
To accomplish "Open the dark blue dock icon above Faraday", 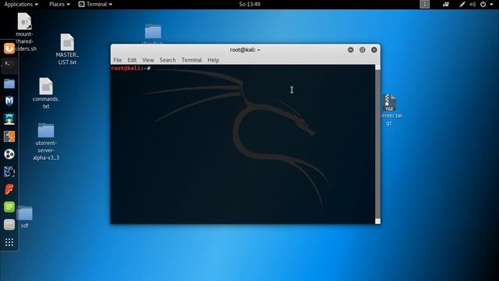I will point(9,172).
